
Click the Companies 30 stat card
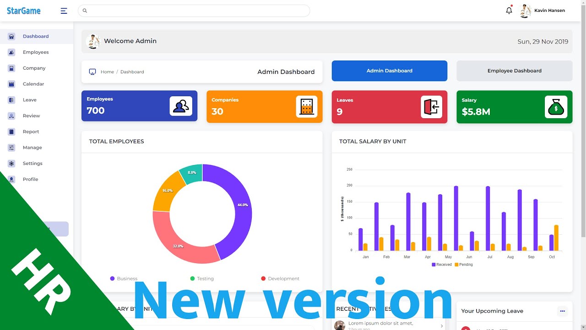[x=264, y=106]
